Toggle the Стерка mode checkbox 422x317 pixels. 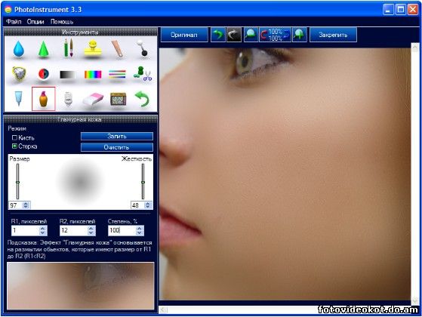pos(14,146)
